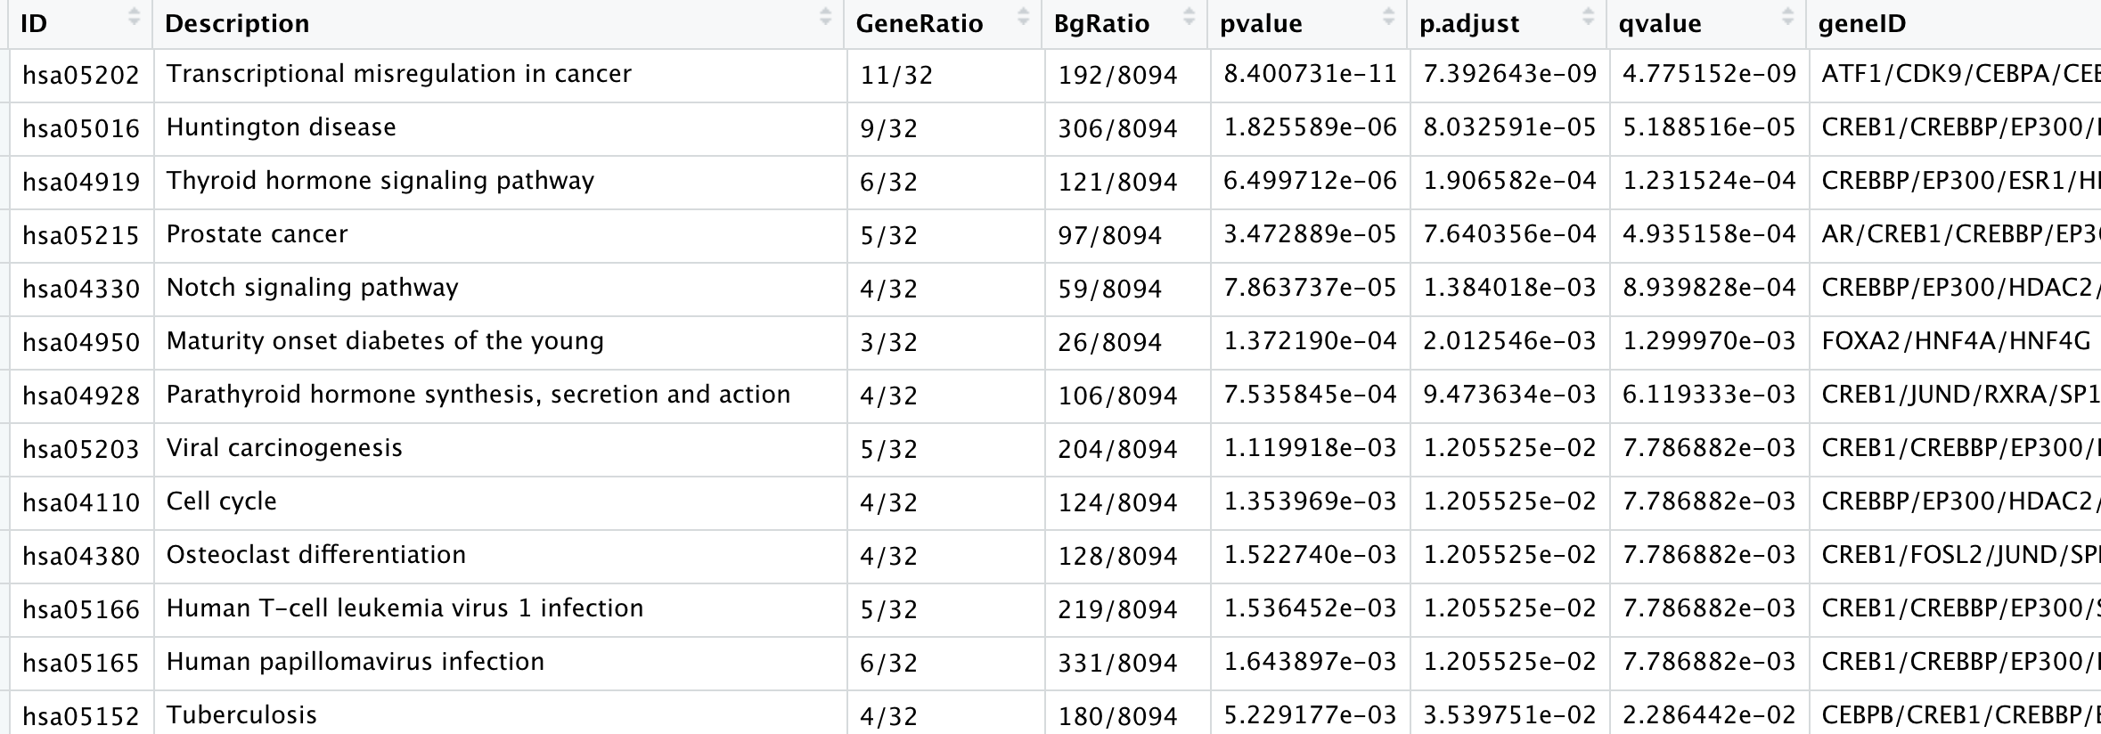Sort by Description column arrows
The width and height of the screenshot is (2101, 734).
coord(825,16)
